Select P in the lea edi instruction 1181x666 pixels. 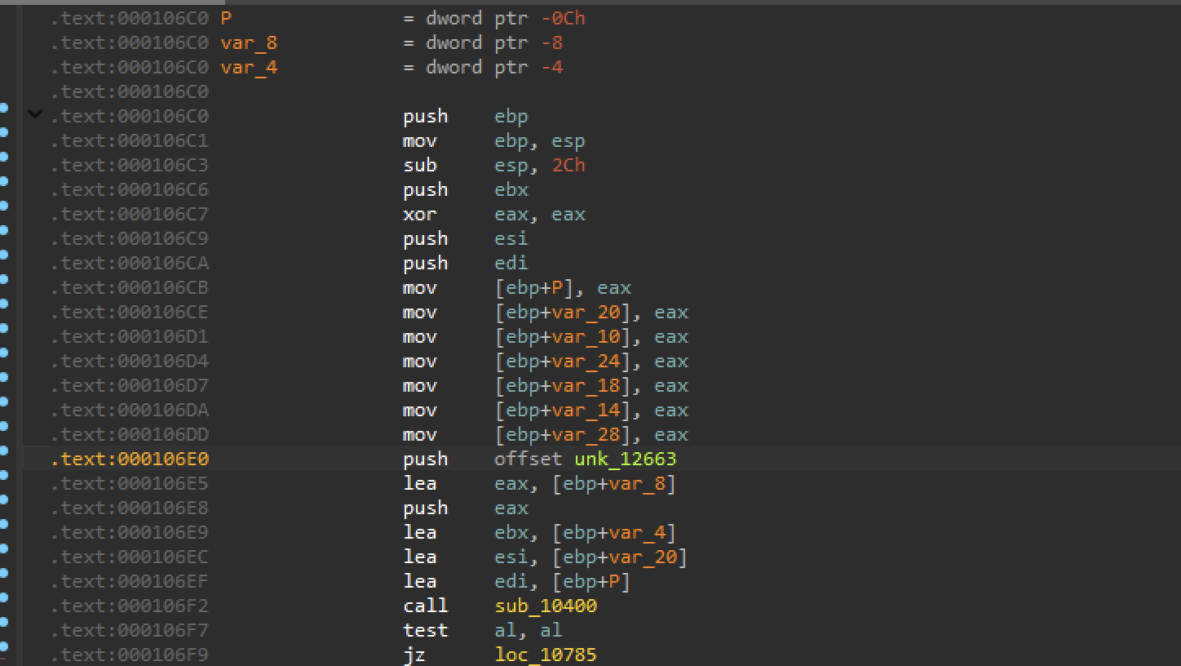point(614,581)
